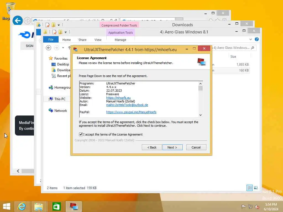283x212 pixels.
Task: Switch to large icons view icon
Action: tap(256, 188)
